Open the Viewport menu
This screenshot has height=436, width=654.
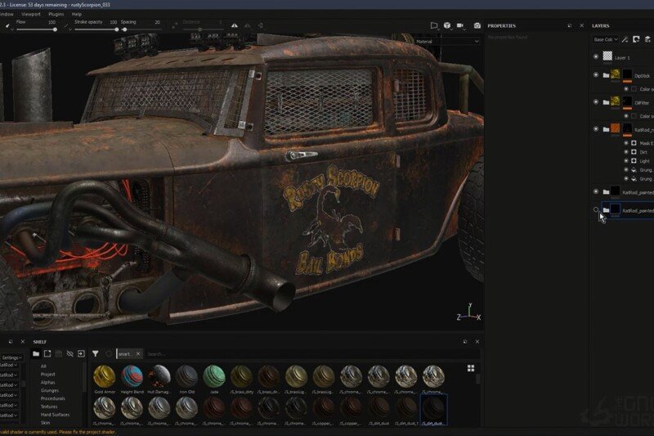(x=31, y=14)
